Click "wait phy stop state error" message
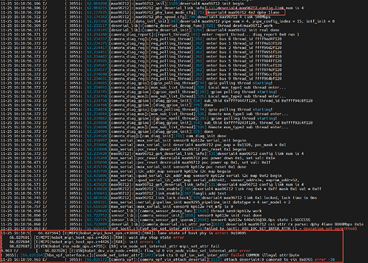The height and width of the screenshot is (263, 368). 156,237
